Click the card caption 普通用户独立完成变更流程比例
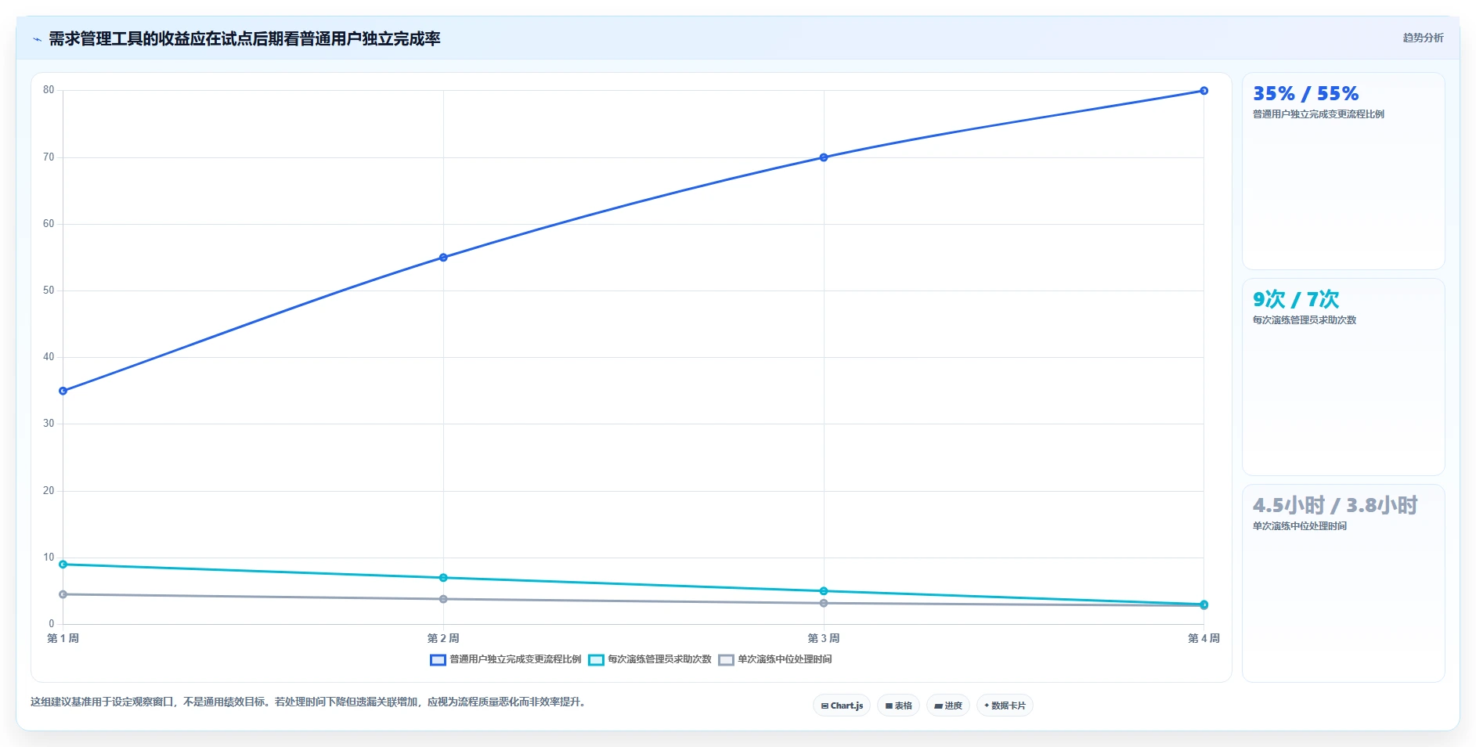 pos(1319,114)
